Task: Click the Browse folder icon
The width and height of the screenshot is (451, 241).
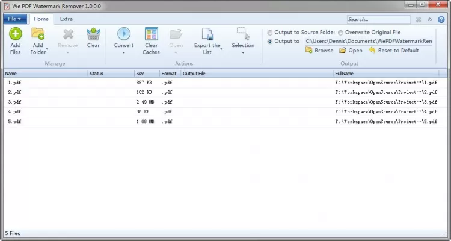Action: click(x=309, y=51)
